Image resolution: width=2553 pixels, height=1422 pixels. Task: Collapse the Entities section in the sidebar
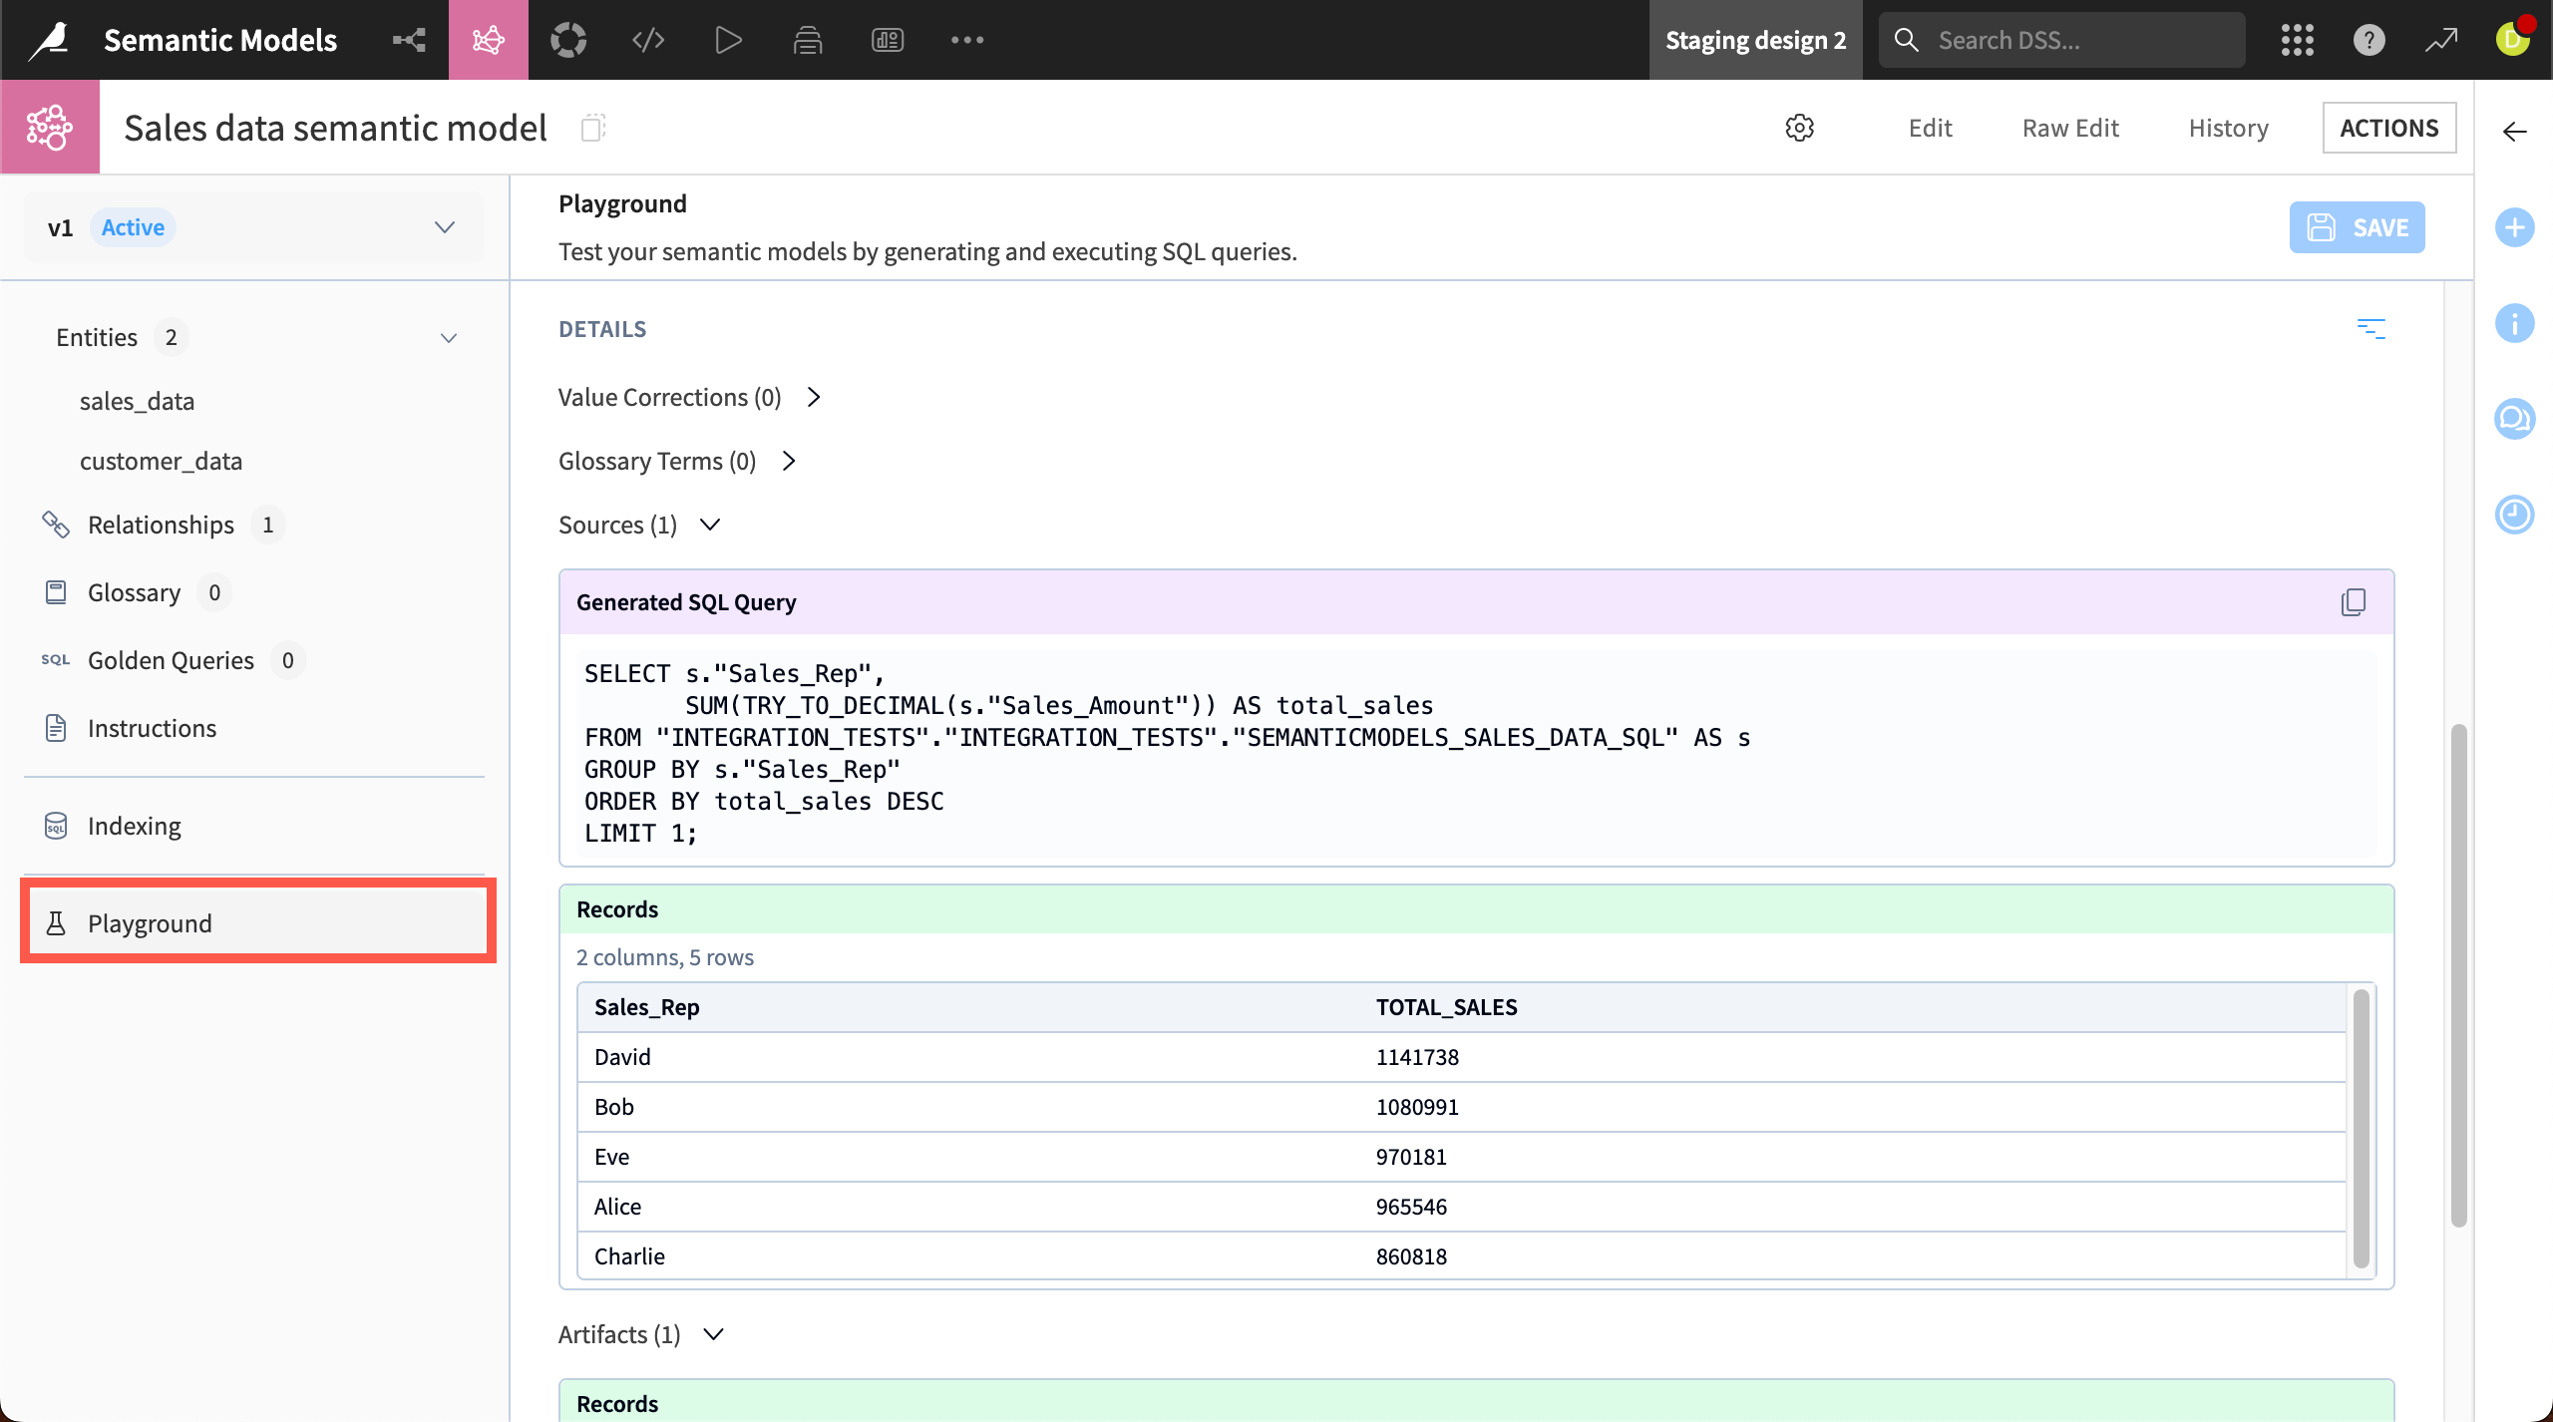click(x=448, y=337)
